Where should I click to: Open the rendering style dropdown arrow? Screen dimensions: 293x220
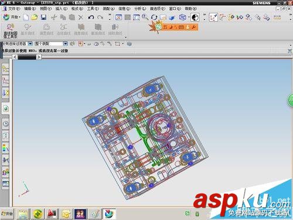[x=189, y=18]
